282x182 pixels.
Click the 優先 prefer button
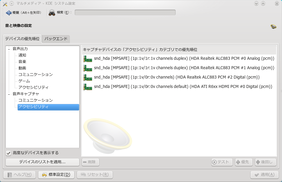pos(244,162)
